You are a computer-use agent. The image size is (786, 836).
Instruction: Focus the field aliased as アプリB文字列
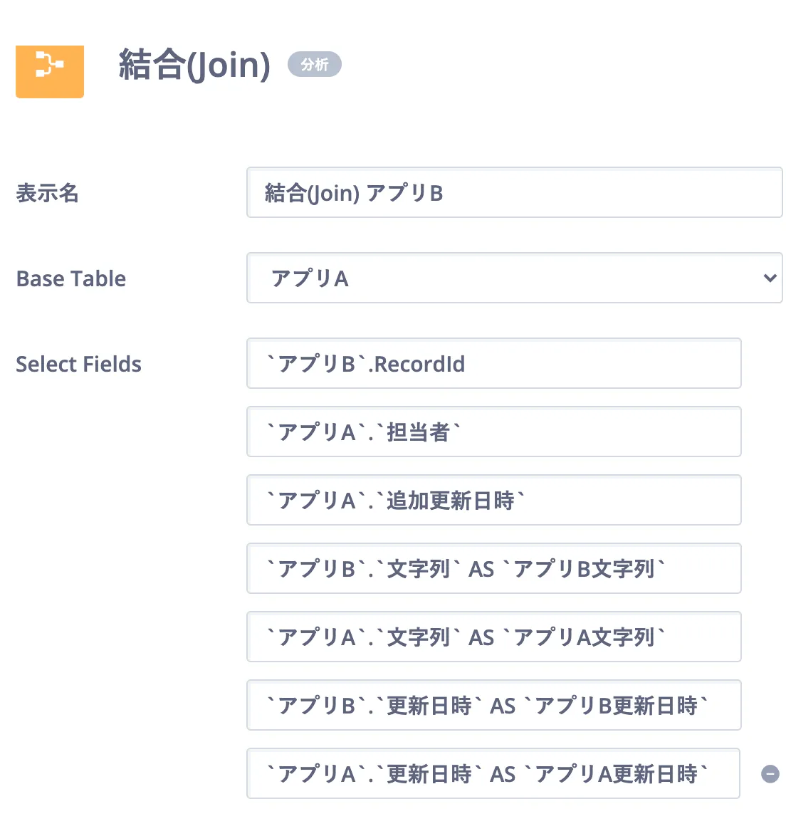[x=493, y=569]
